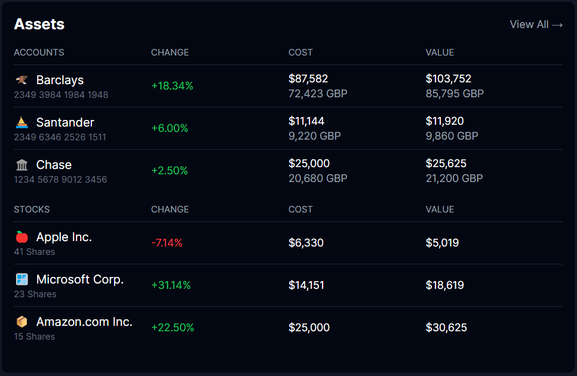Click the Barclays bank icon
The image size is (577, 376).
[20, 80]
